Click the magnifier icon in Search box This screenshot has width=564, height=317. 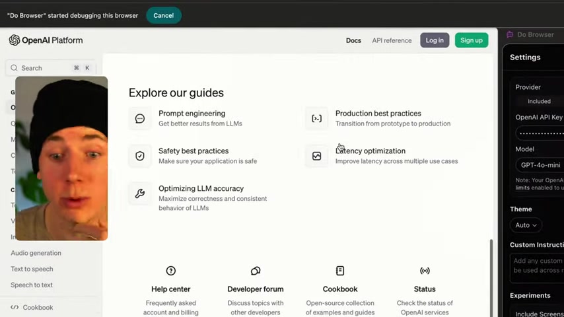click(x=14, y=67)
